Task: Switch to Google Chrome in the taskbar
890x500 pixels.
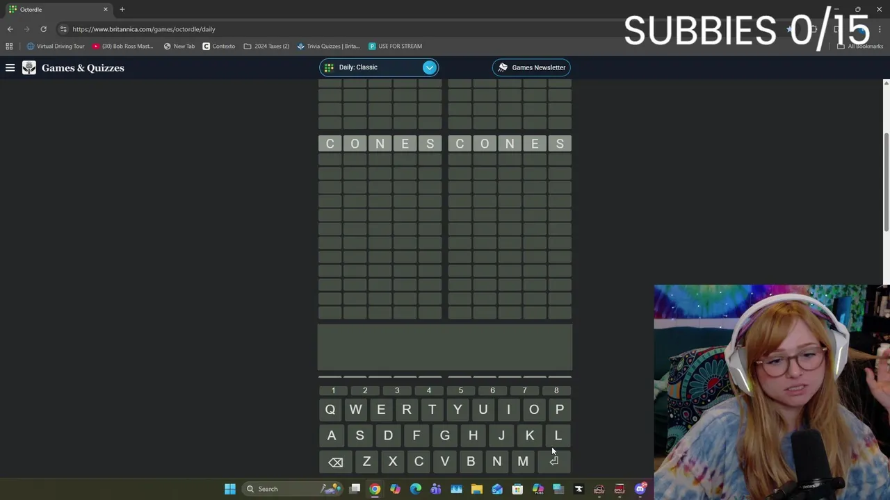Action: (x=375, y=489)
